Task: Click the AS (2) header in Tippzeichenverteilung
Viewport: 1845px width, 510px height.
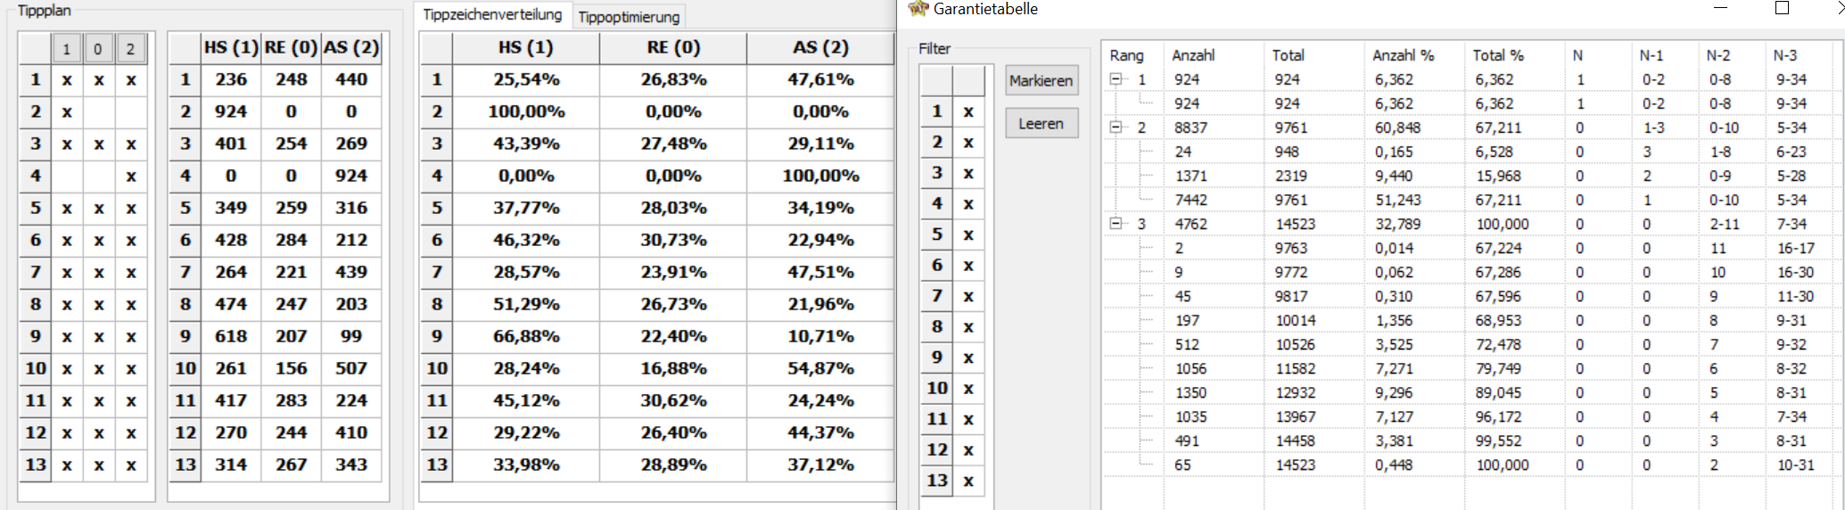Action: coord(820,47)
